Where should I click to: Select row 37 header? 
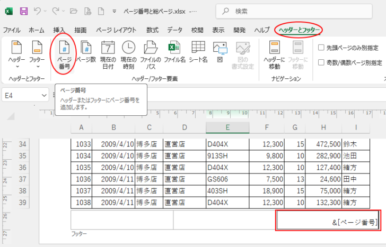pos(22,179)
